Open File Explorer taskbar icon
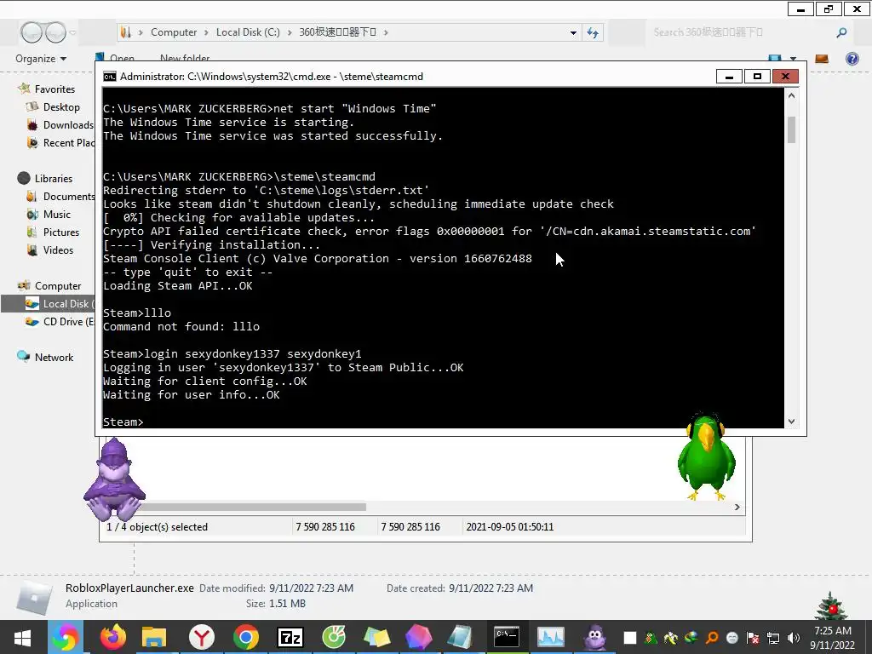 tap(154, 637)
